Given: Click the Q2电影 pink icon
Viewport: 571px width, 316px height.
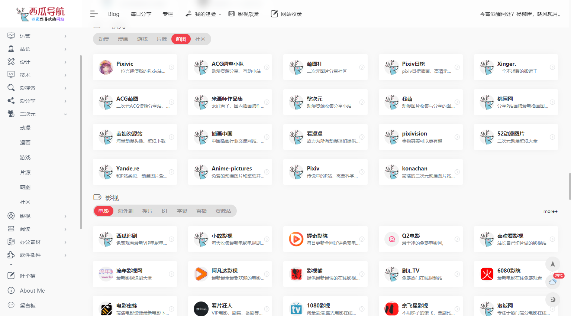Looking at the screenshot, I should [x=392, y=239].
